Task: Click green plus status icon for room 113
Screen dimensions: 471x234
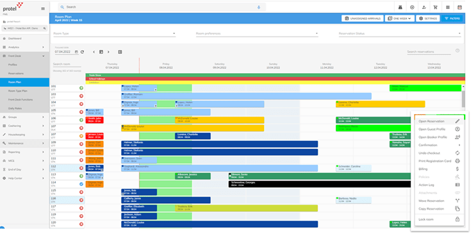Action: click(x=81, y=176)
